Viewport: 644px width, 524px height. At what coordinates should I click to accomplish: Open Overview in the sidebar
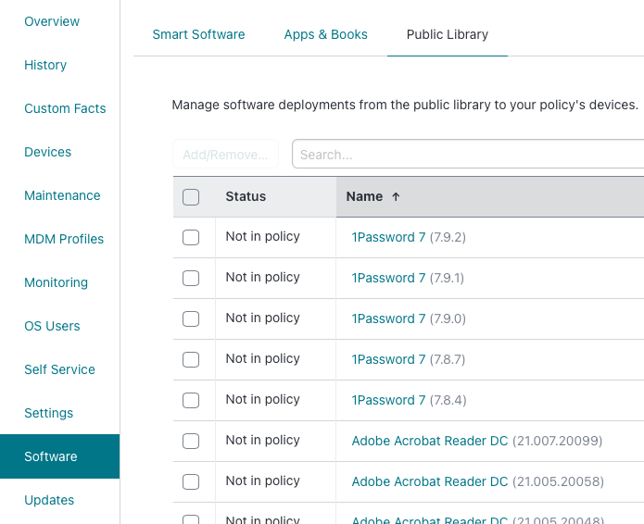pyautogui.click(x=52, y=21)
